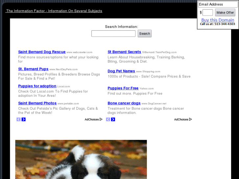The height and width of the screenshot is (179, 239).
Task: Click the Search button
Action: [145, 34]
